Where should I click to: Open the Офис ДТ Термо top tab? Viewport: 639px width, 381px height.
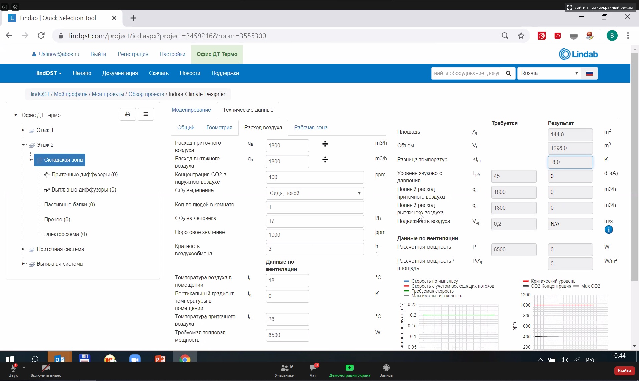coord(217,54)
